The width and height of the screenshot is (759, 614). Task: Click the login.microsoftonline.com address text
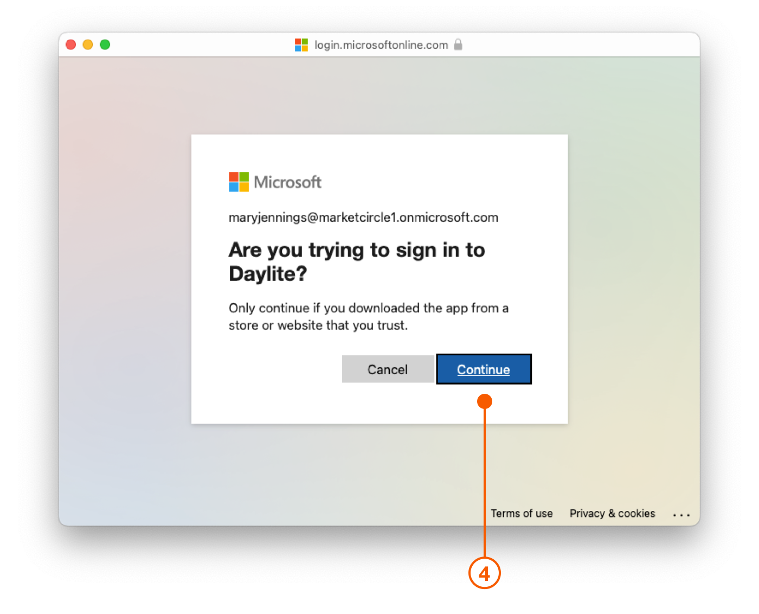pos(381,44)
